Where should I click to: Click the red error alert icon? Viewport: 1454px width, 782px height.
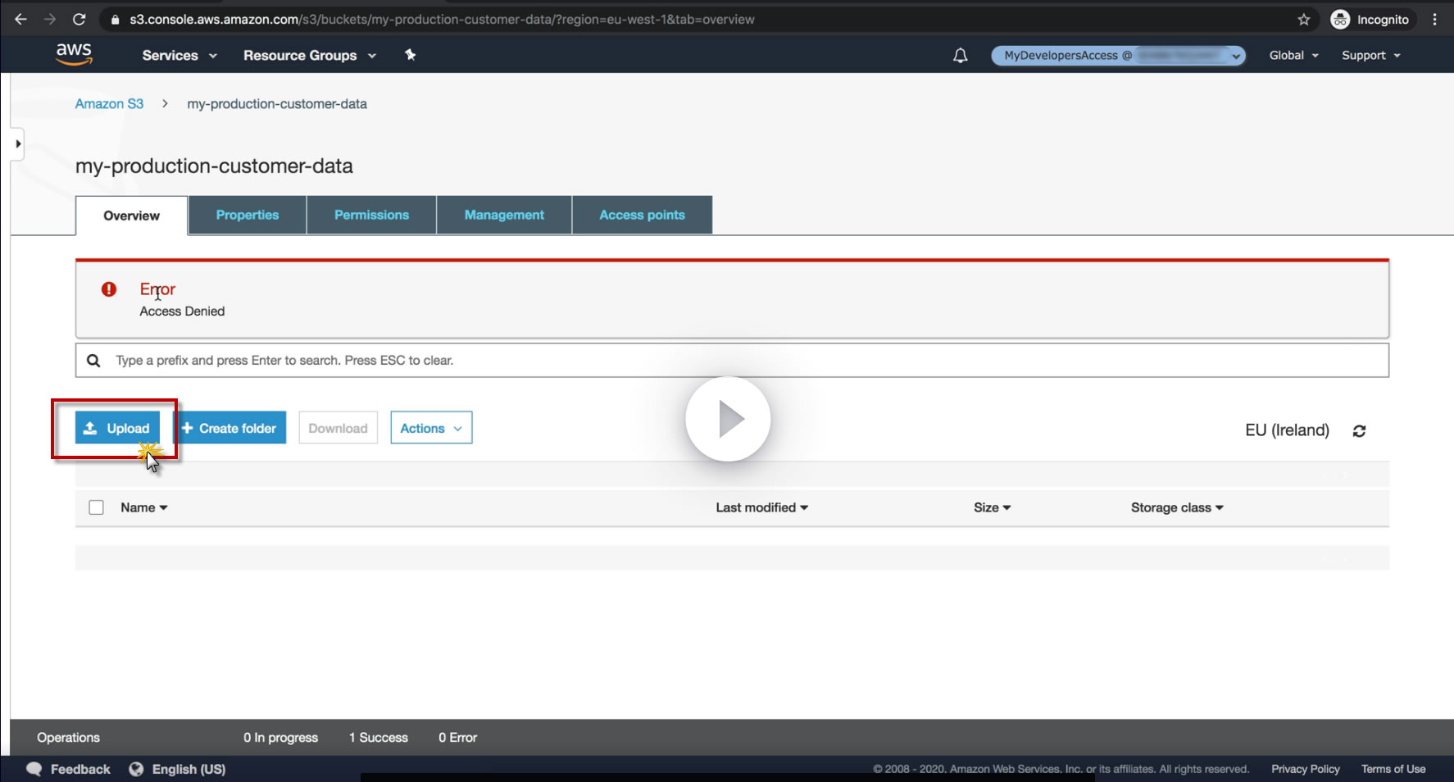click(x=108, y=289)
